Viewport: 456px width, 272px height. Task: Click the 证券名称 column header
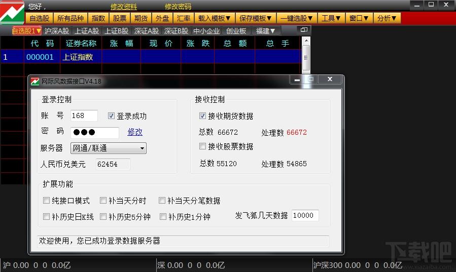point(81,43)
